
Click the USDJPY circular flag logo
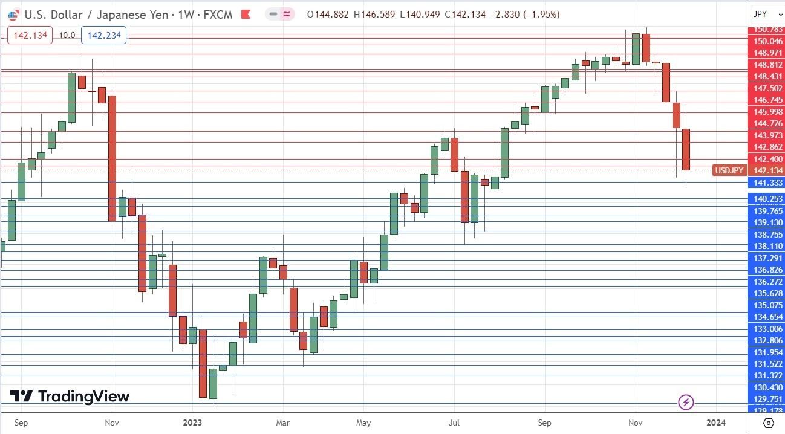coord(13,15)
